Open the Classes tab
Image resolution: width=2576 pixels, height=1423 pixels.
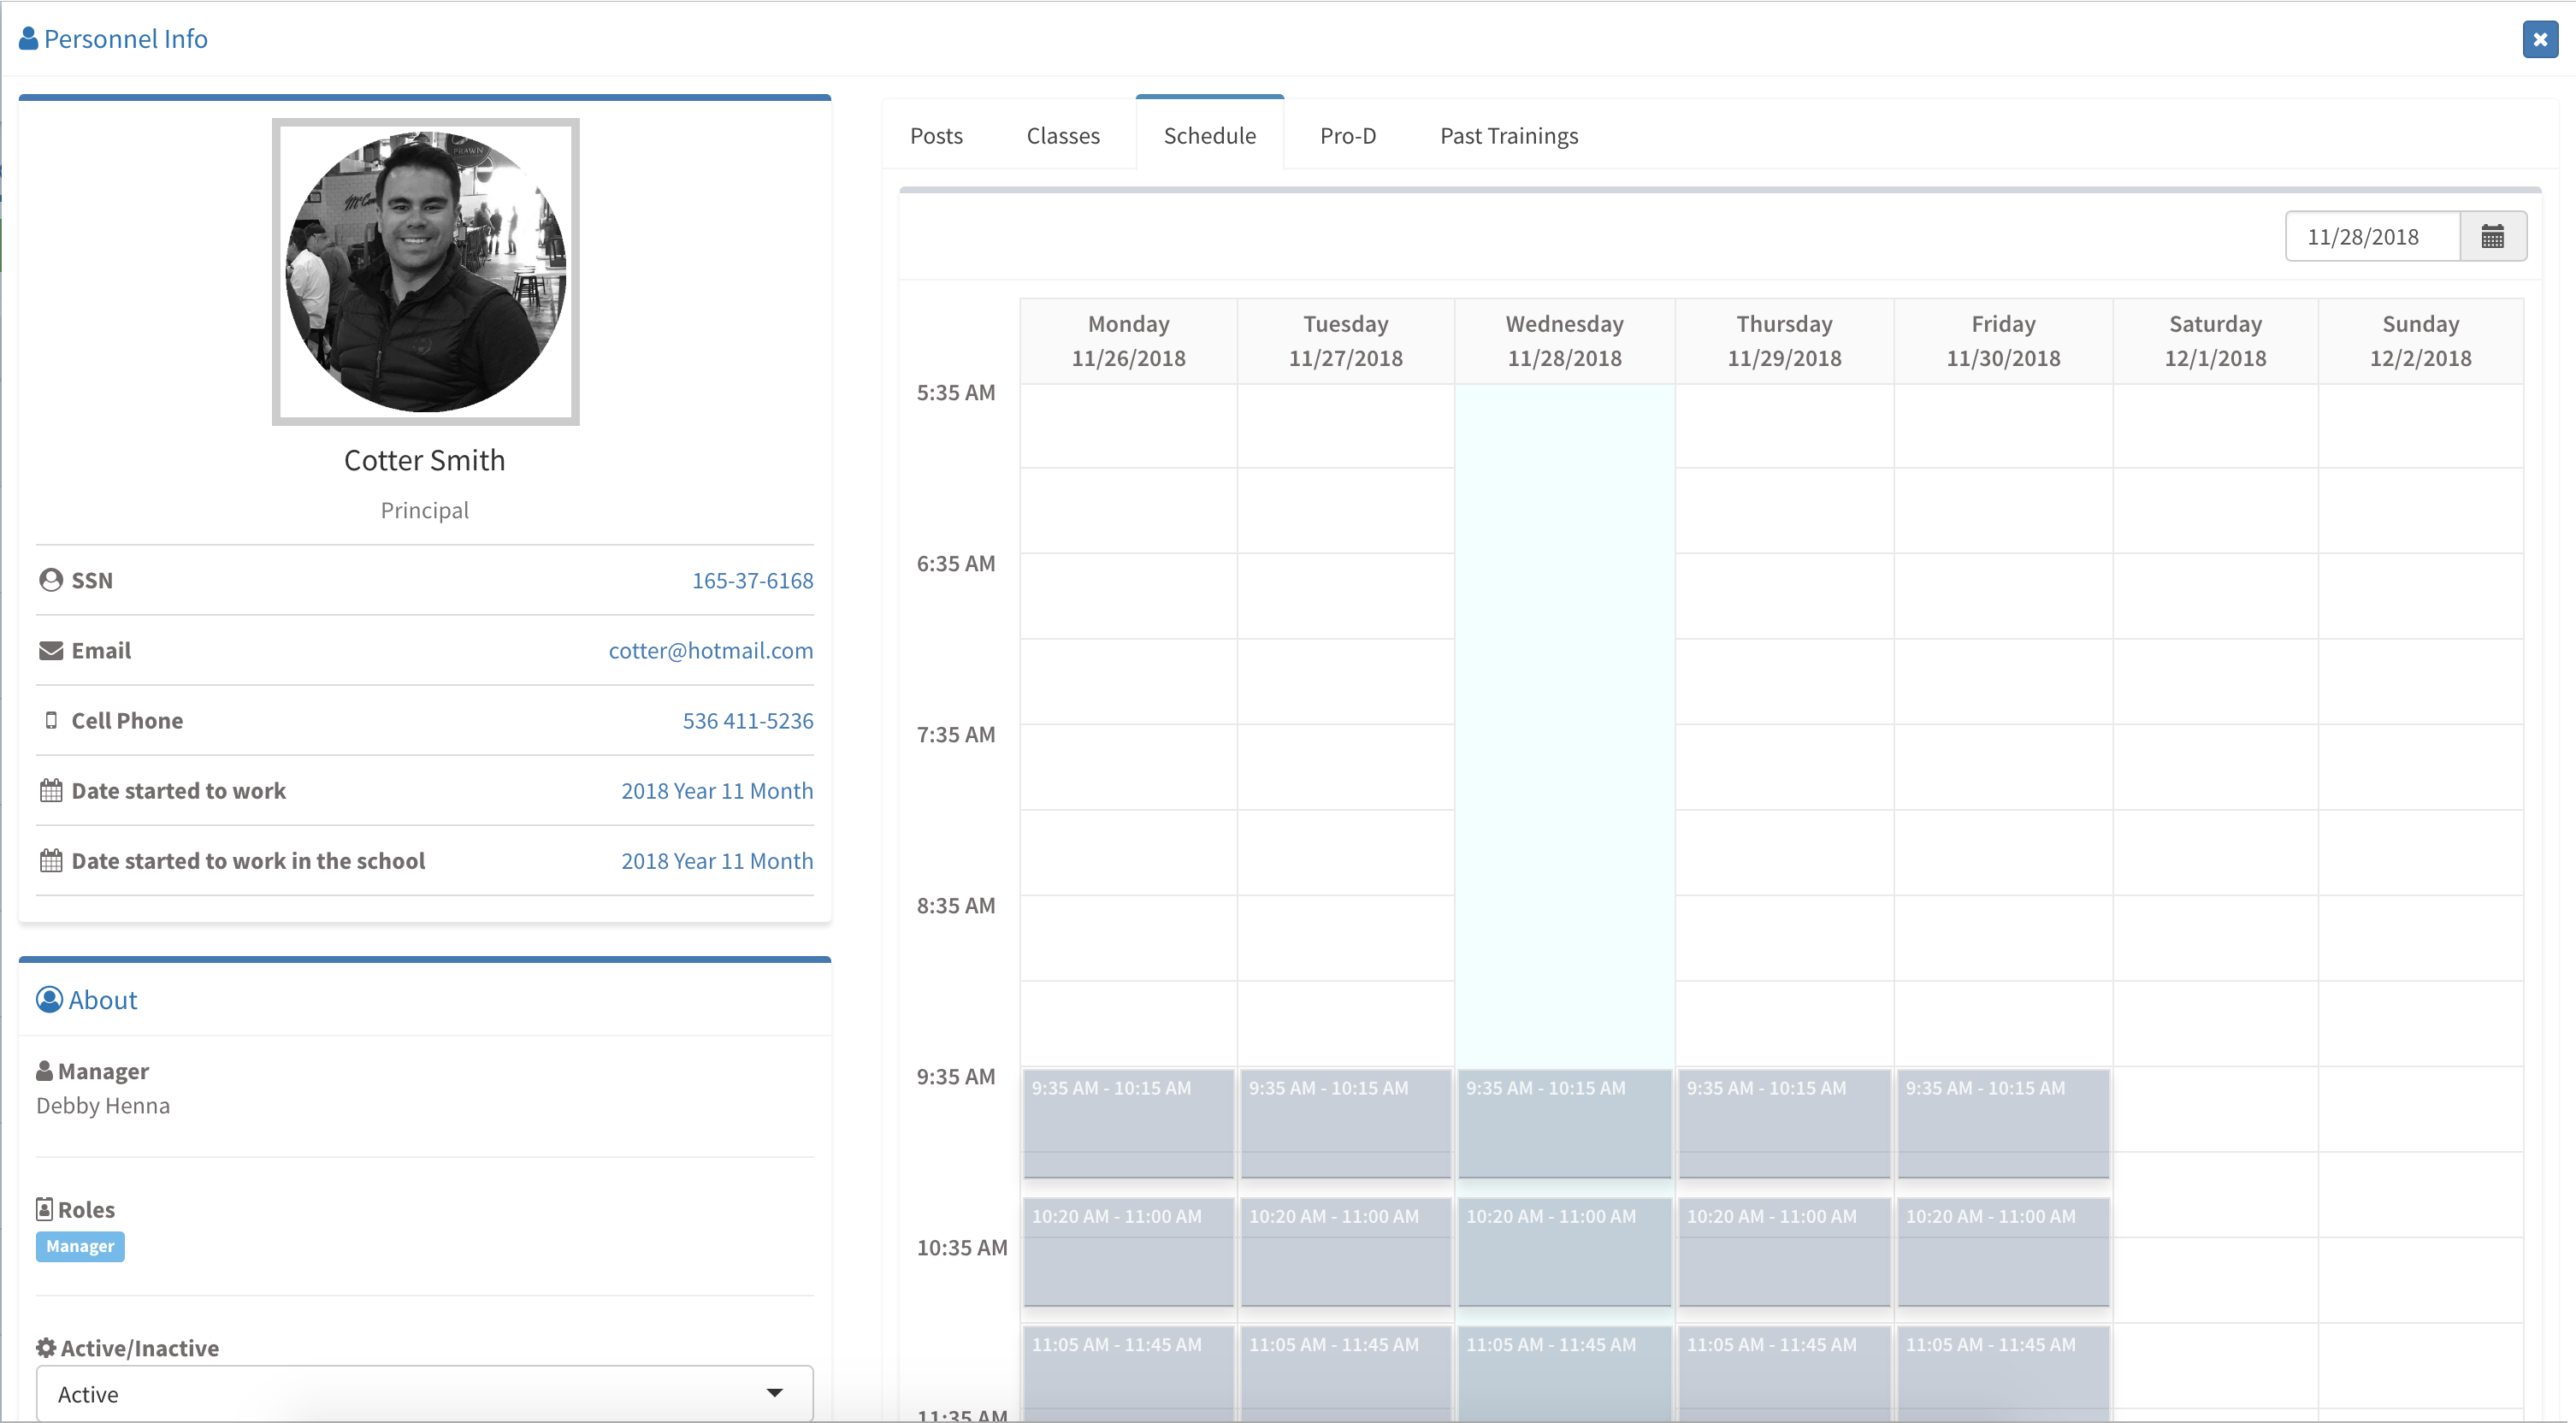click(1062, 136)
